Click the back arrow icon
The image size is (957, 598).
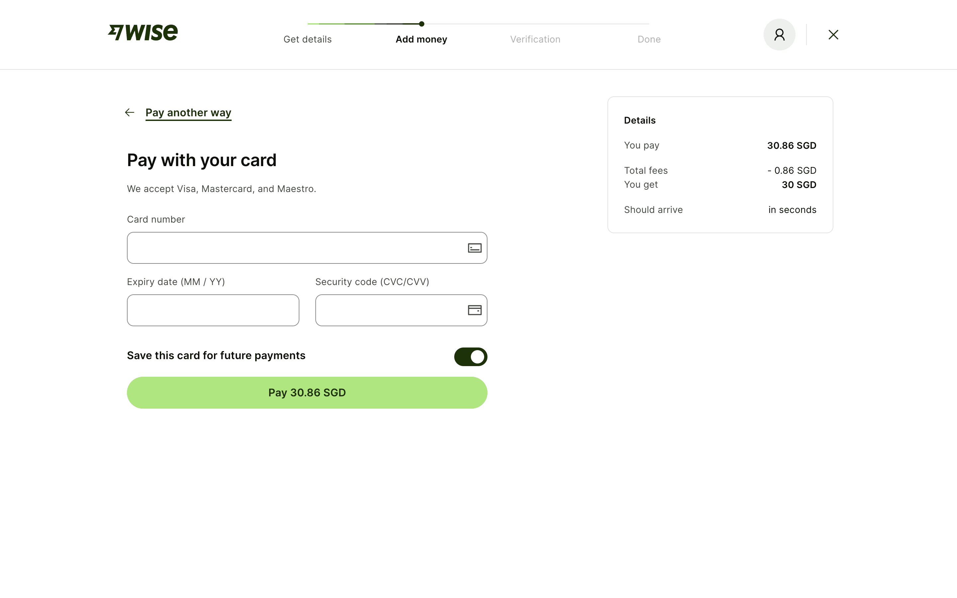130,113
